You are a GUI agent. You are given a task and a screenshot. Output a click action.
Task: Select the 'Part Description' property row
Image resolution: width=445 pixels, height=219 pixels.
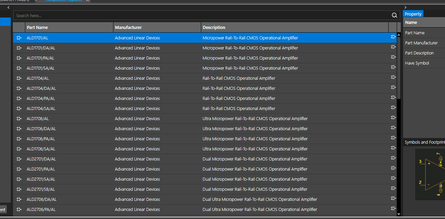coord(424,53)
